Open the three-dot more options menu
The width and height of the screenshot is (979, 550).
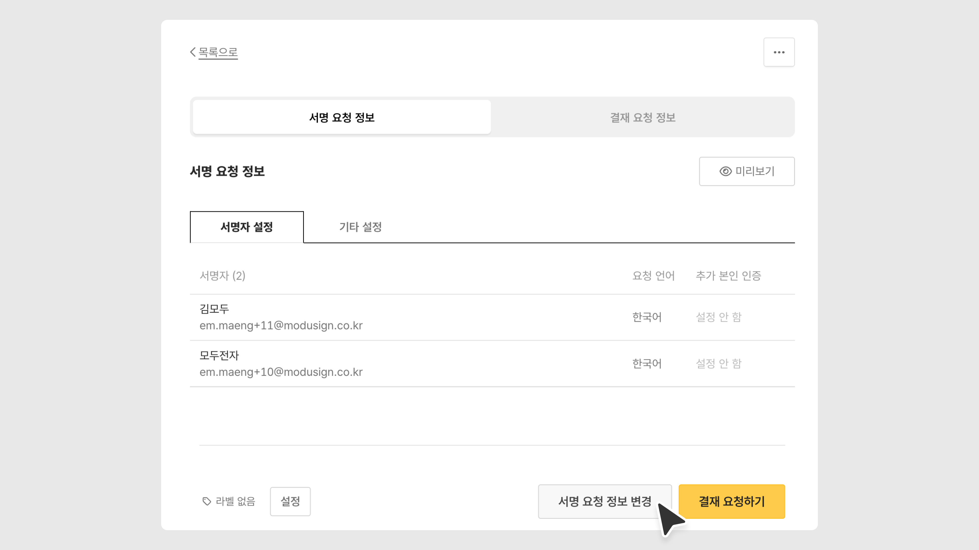(779, 52)
